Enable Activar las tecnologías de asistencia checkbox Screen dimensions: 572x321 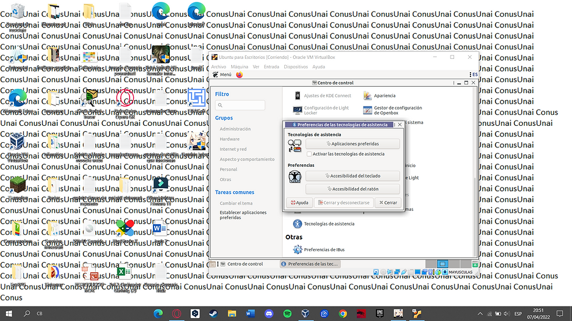pos(309,154)
